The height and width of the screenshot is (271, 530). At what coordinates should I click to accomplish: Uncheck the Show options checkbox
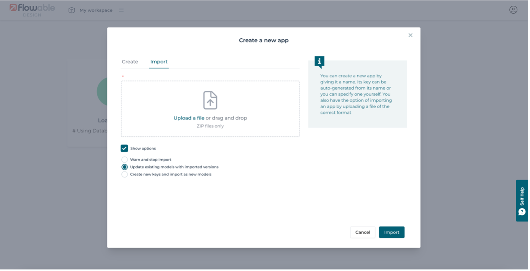click(124, 149)
